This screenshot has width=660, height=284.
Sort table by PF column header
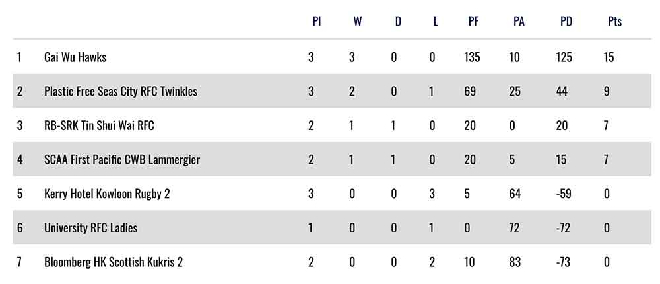pyautogui.click(x=473, y=21)
